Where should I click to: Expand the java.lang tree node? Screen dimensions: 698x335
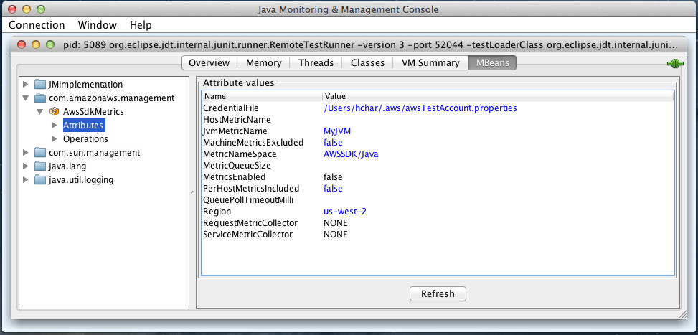click(x=25, y=166)
